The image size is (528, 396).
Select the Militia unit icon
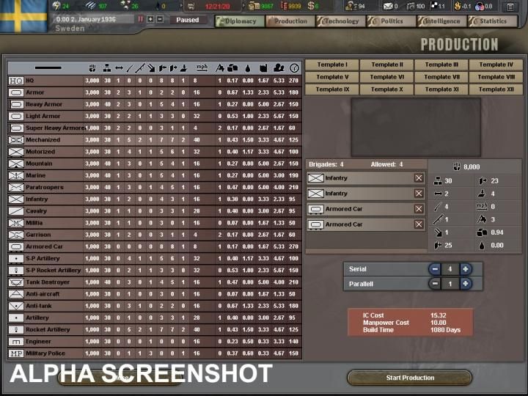point(16,223)
